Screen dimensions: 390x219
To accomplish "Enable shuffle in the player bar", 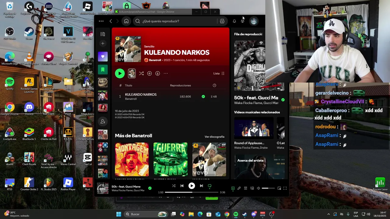I will pos(174,186).
